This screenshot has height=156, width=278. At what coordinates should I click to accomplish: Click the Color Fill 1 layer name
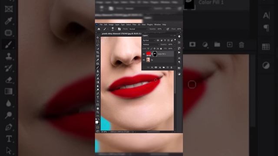coord(162,54)
